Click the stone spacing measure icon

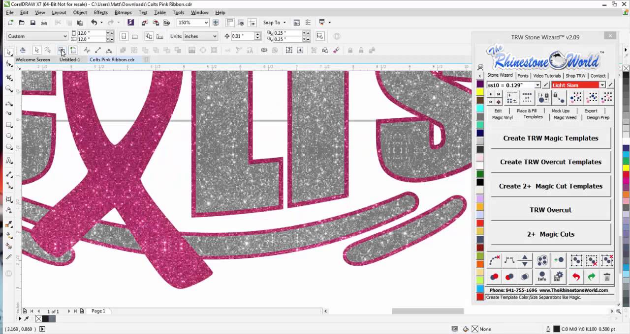point(510,260)
